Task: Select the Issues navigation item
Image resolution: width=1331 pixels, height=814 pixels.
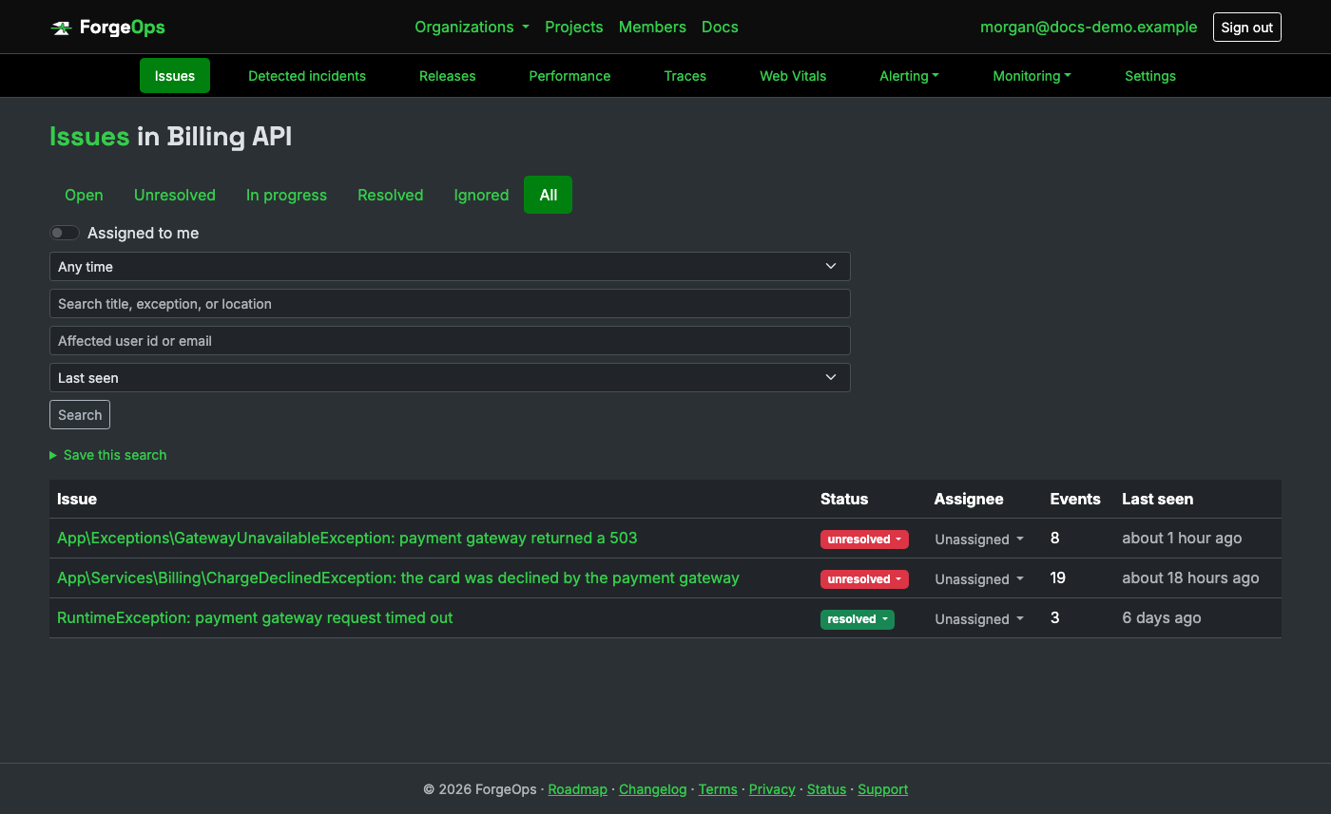Action: [175, 76]
